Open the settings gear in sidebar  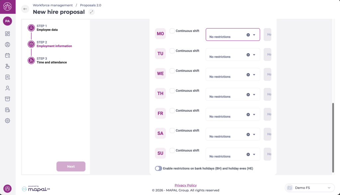tap(7, 121)
